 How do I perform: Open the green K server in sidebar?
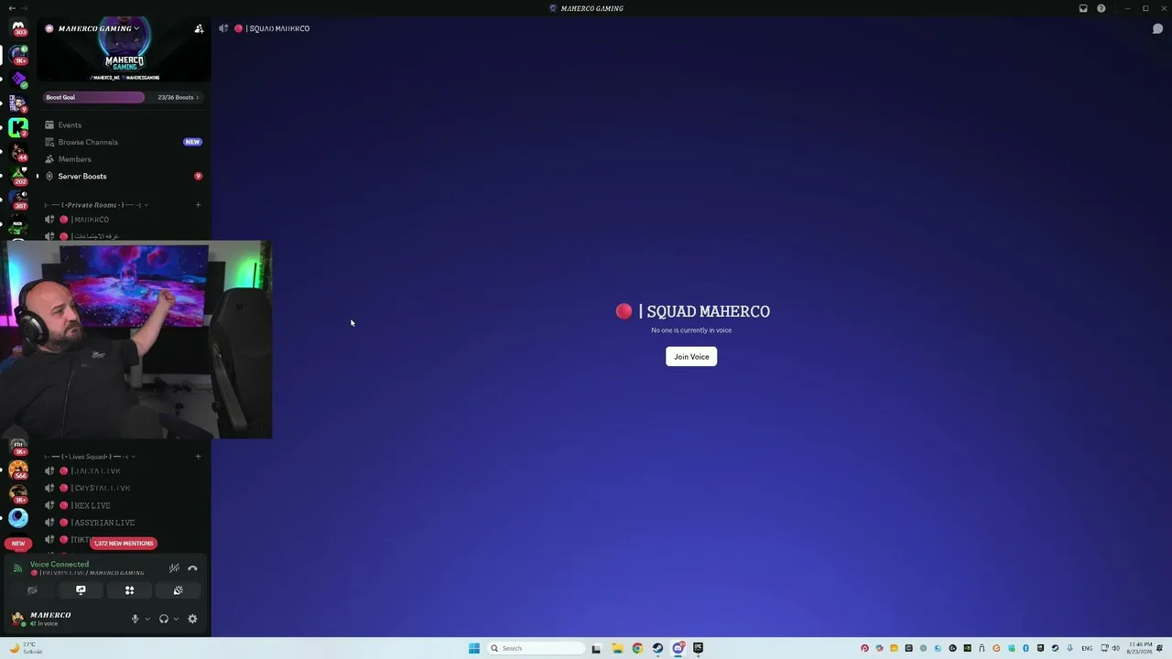(18, 127)
